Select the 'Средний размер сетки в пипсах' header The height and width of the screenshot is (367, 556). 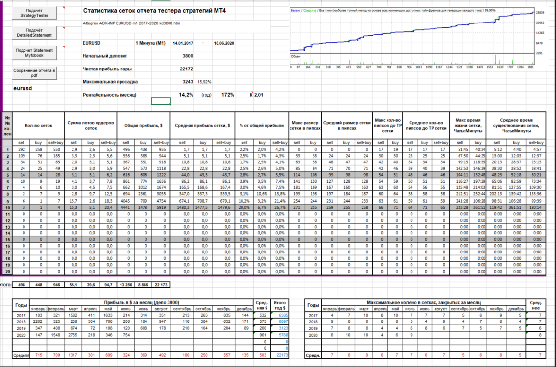(347, 125)
